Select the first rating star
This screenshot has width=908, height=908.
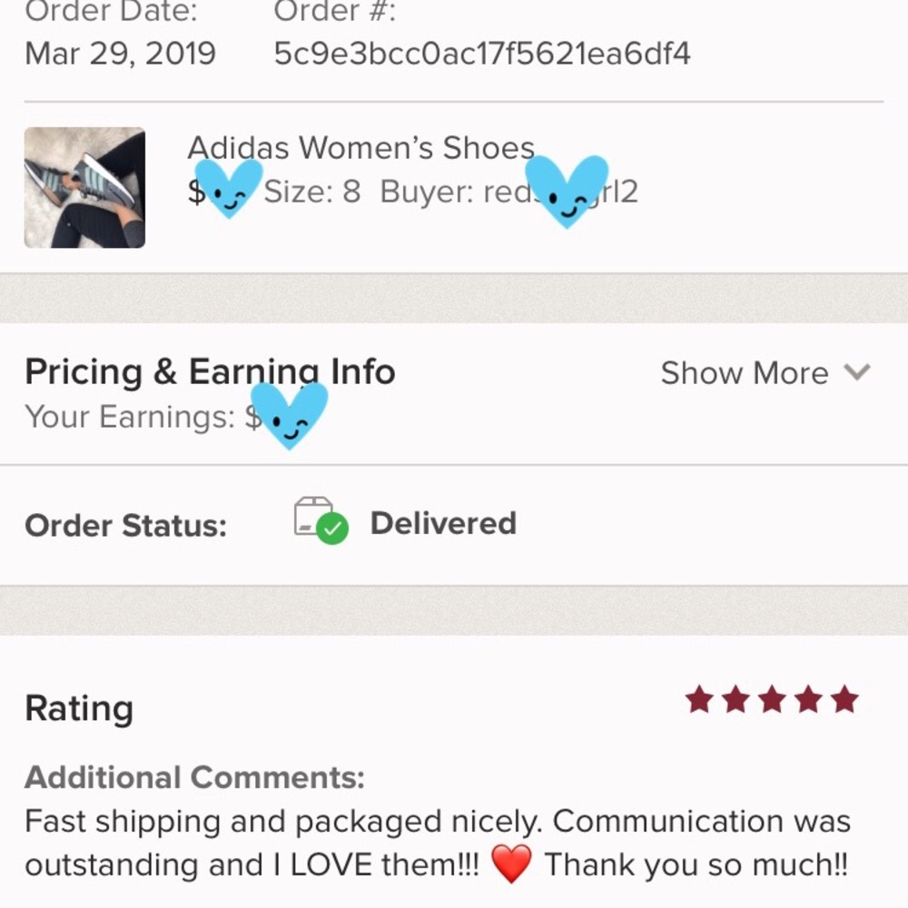699,699
